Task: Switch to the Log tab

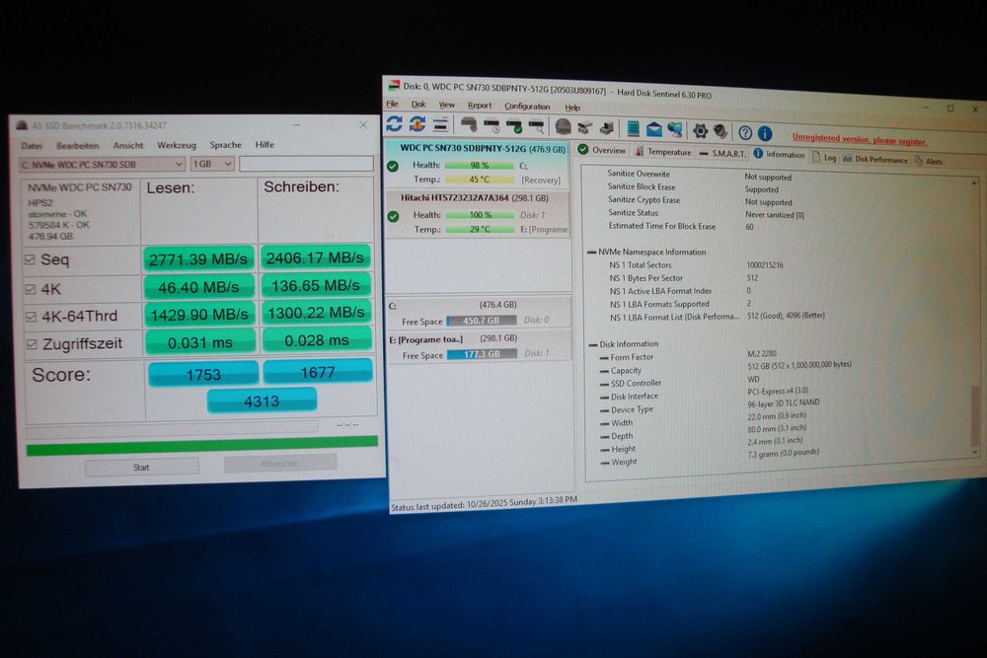Action: point(824,157)
